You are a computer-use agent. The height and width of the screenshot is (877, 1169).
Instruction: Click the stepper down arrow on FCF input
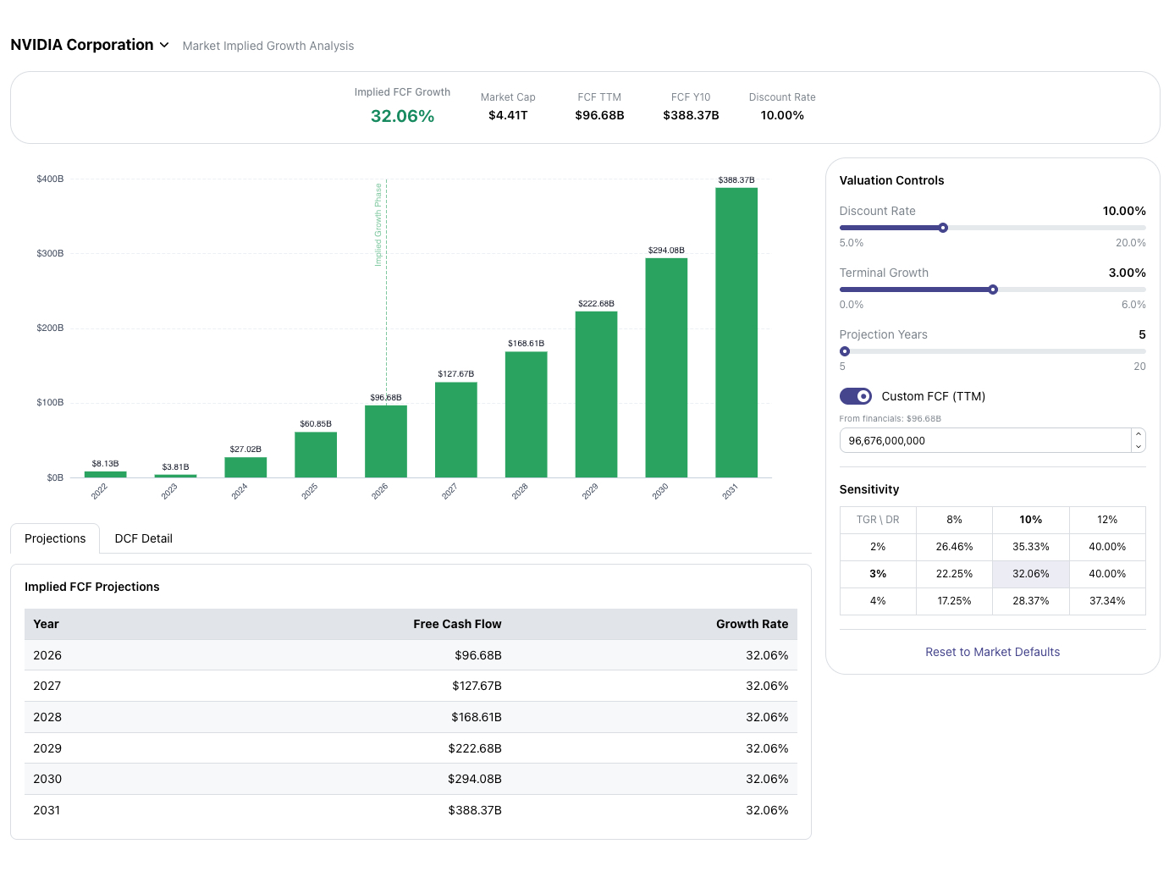pos(1139,445)
